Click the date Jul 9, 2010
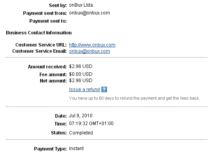The image size is (208, 154). [x=81, y=116]
